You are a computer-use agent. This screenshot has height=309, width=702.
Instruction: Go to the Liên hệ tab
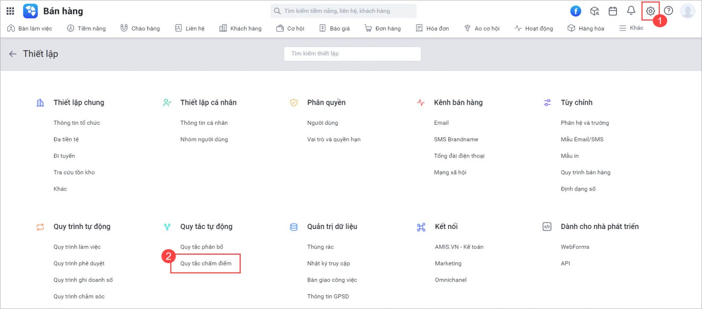click(x=190, y=28)
